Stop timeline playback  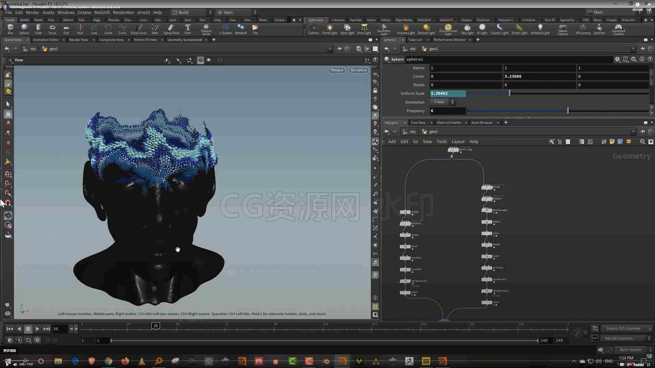point(28,329)
